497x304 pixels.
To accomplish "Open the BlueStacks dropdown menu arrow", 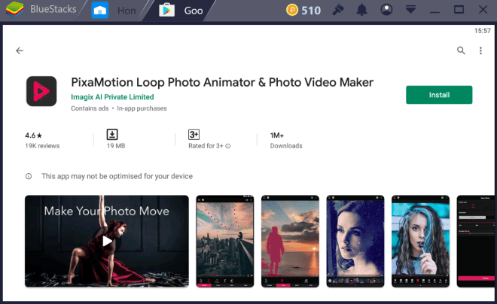I will point(410,10).
